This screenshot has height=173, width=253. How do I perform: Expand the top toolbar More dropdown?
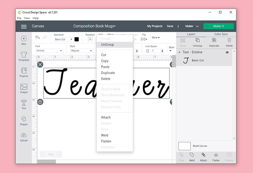click(156, 37)
